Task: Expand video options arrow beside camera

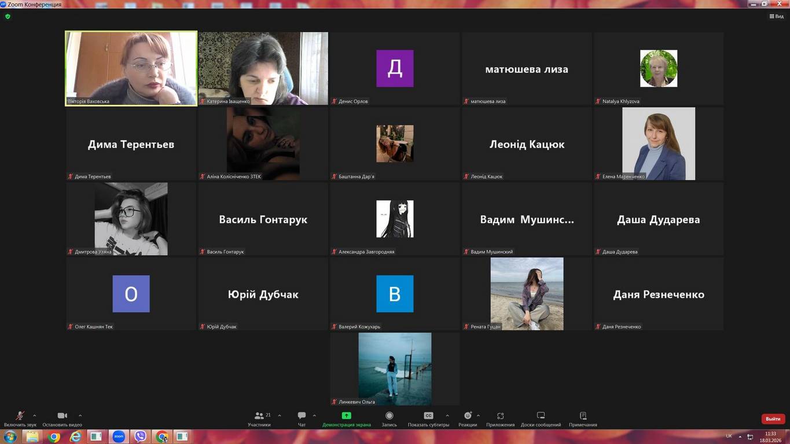Action: (x=80, y=415)
